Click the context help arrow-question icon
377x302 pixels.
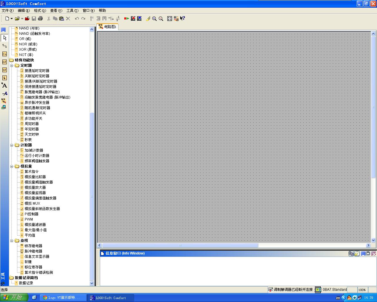[183, 19]
